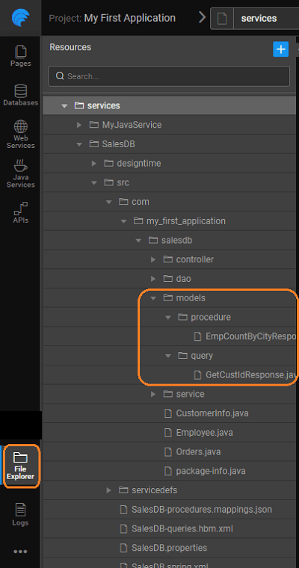Click the Search resources input field
The width and height of the screenshot is (299, 568).
[x=169, y=76]
